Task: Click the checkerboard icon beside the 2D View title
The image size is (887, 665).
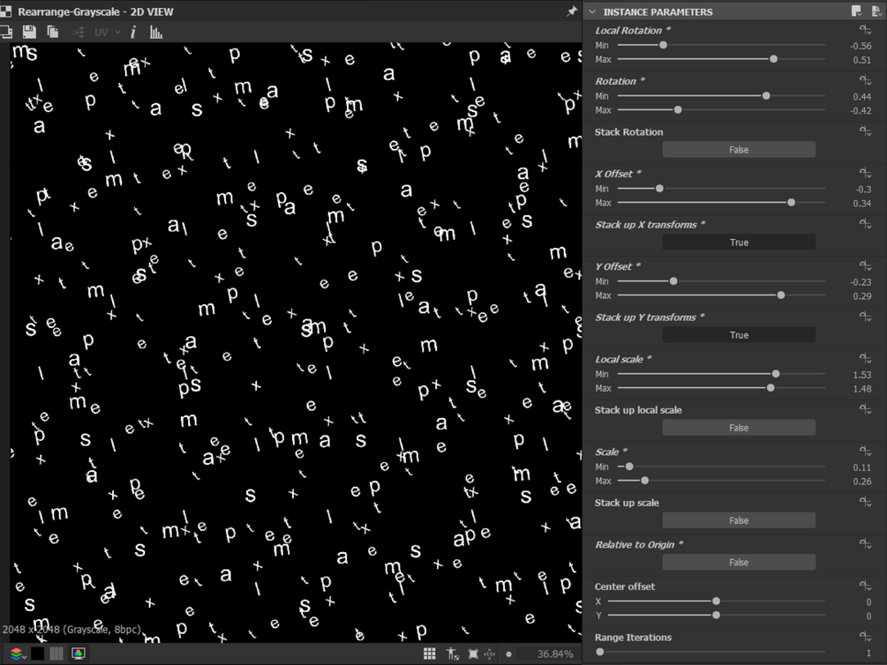Action: click(x=5, y=11)
